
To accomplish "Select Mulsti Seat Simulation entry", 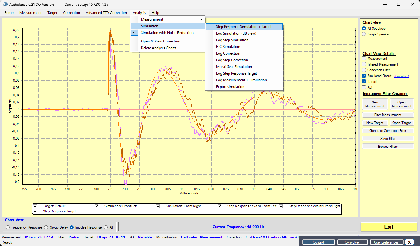I will coord(244,67).
